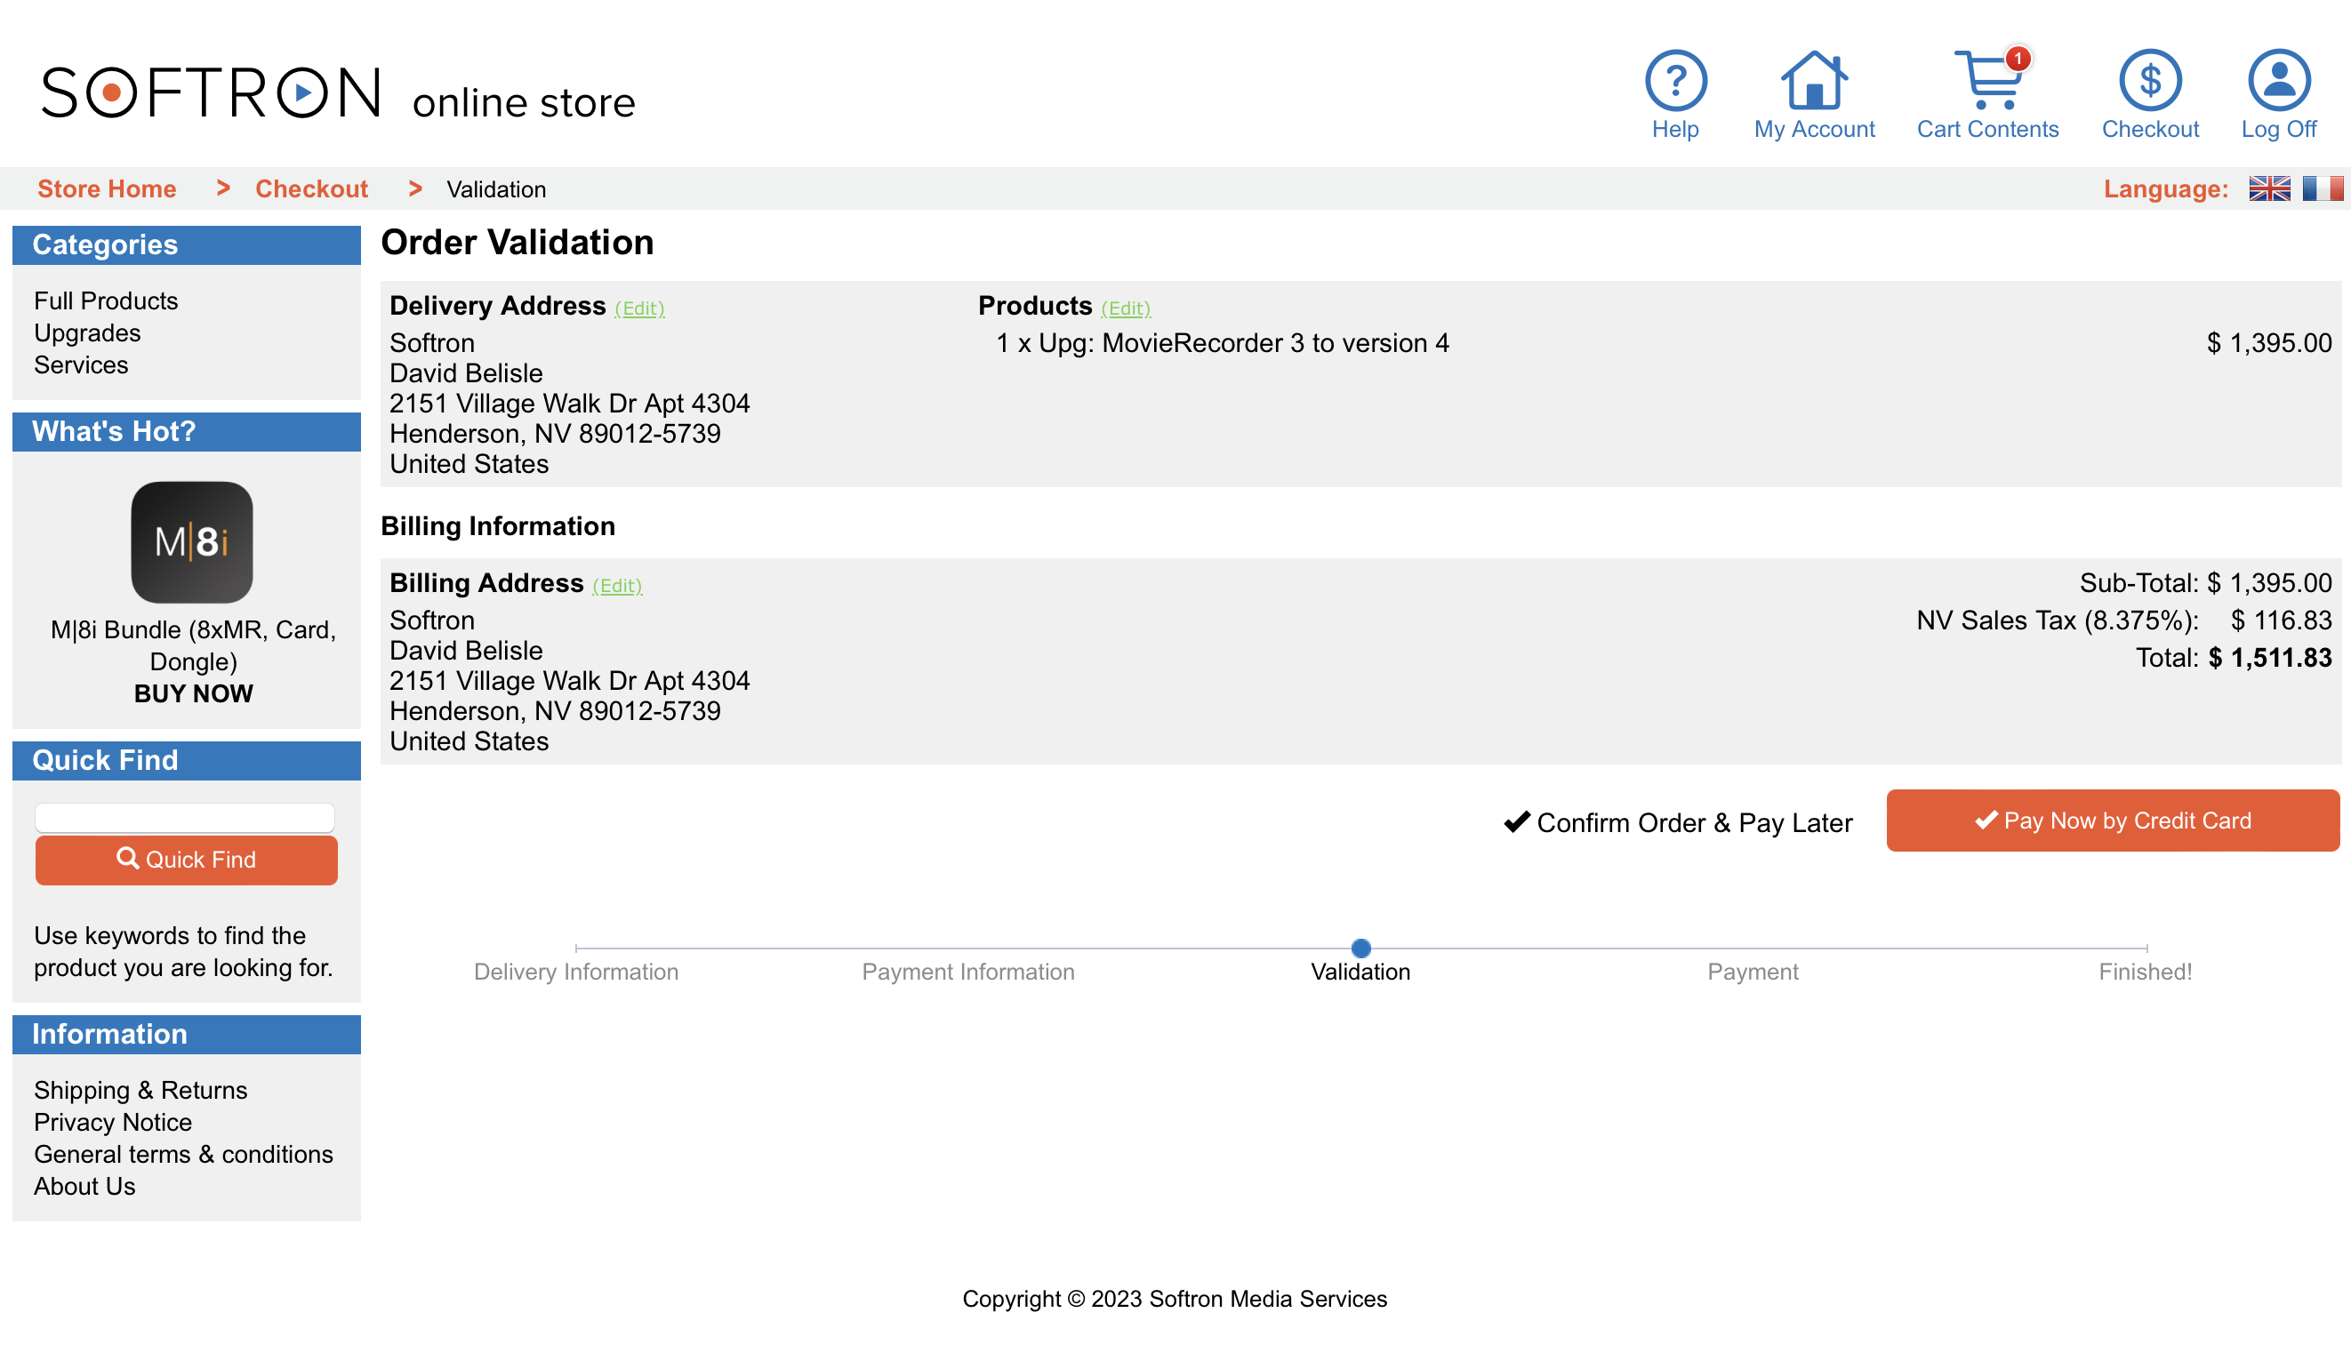This screenshot has height=1353, width=2351.
Task: Click the Softron online store logo
Action: point(338,93)
